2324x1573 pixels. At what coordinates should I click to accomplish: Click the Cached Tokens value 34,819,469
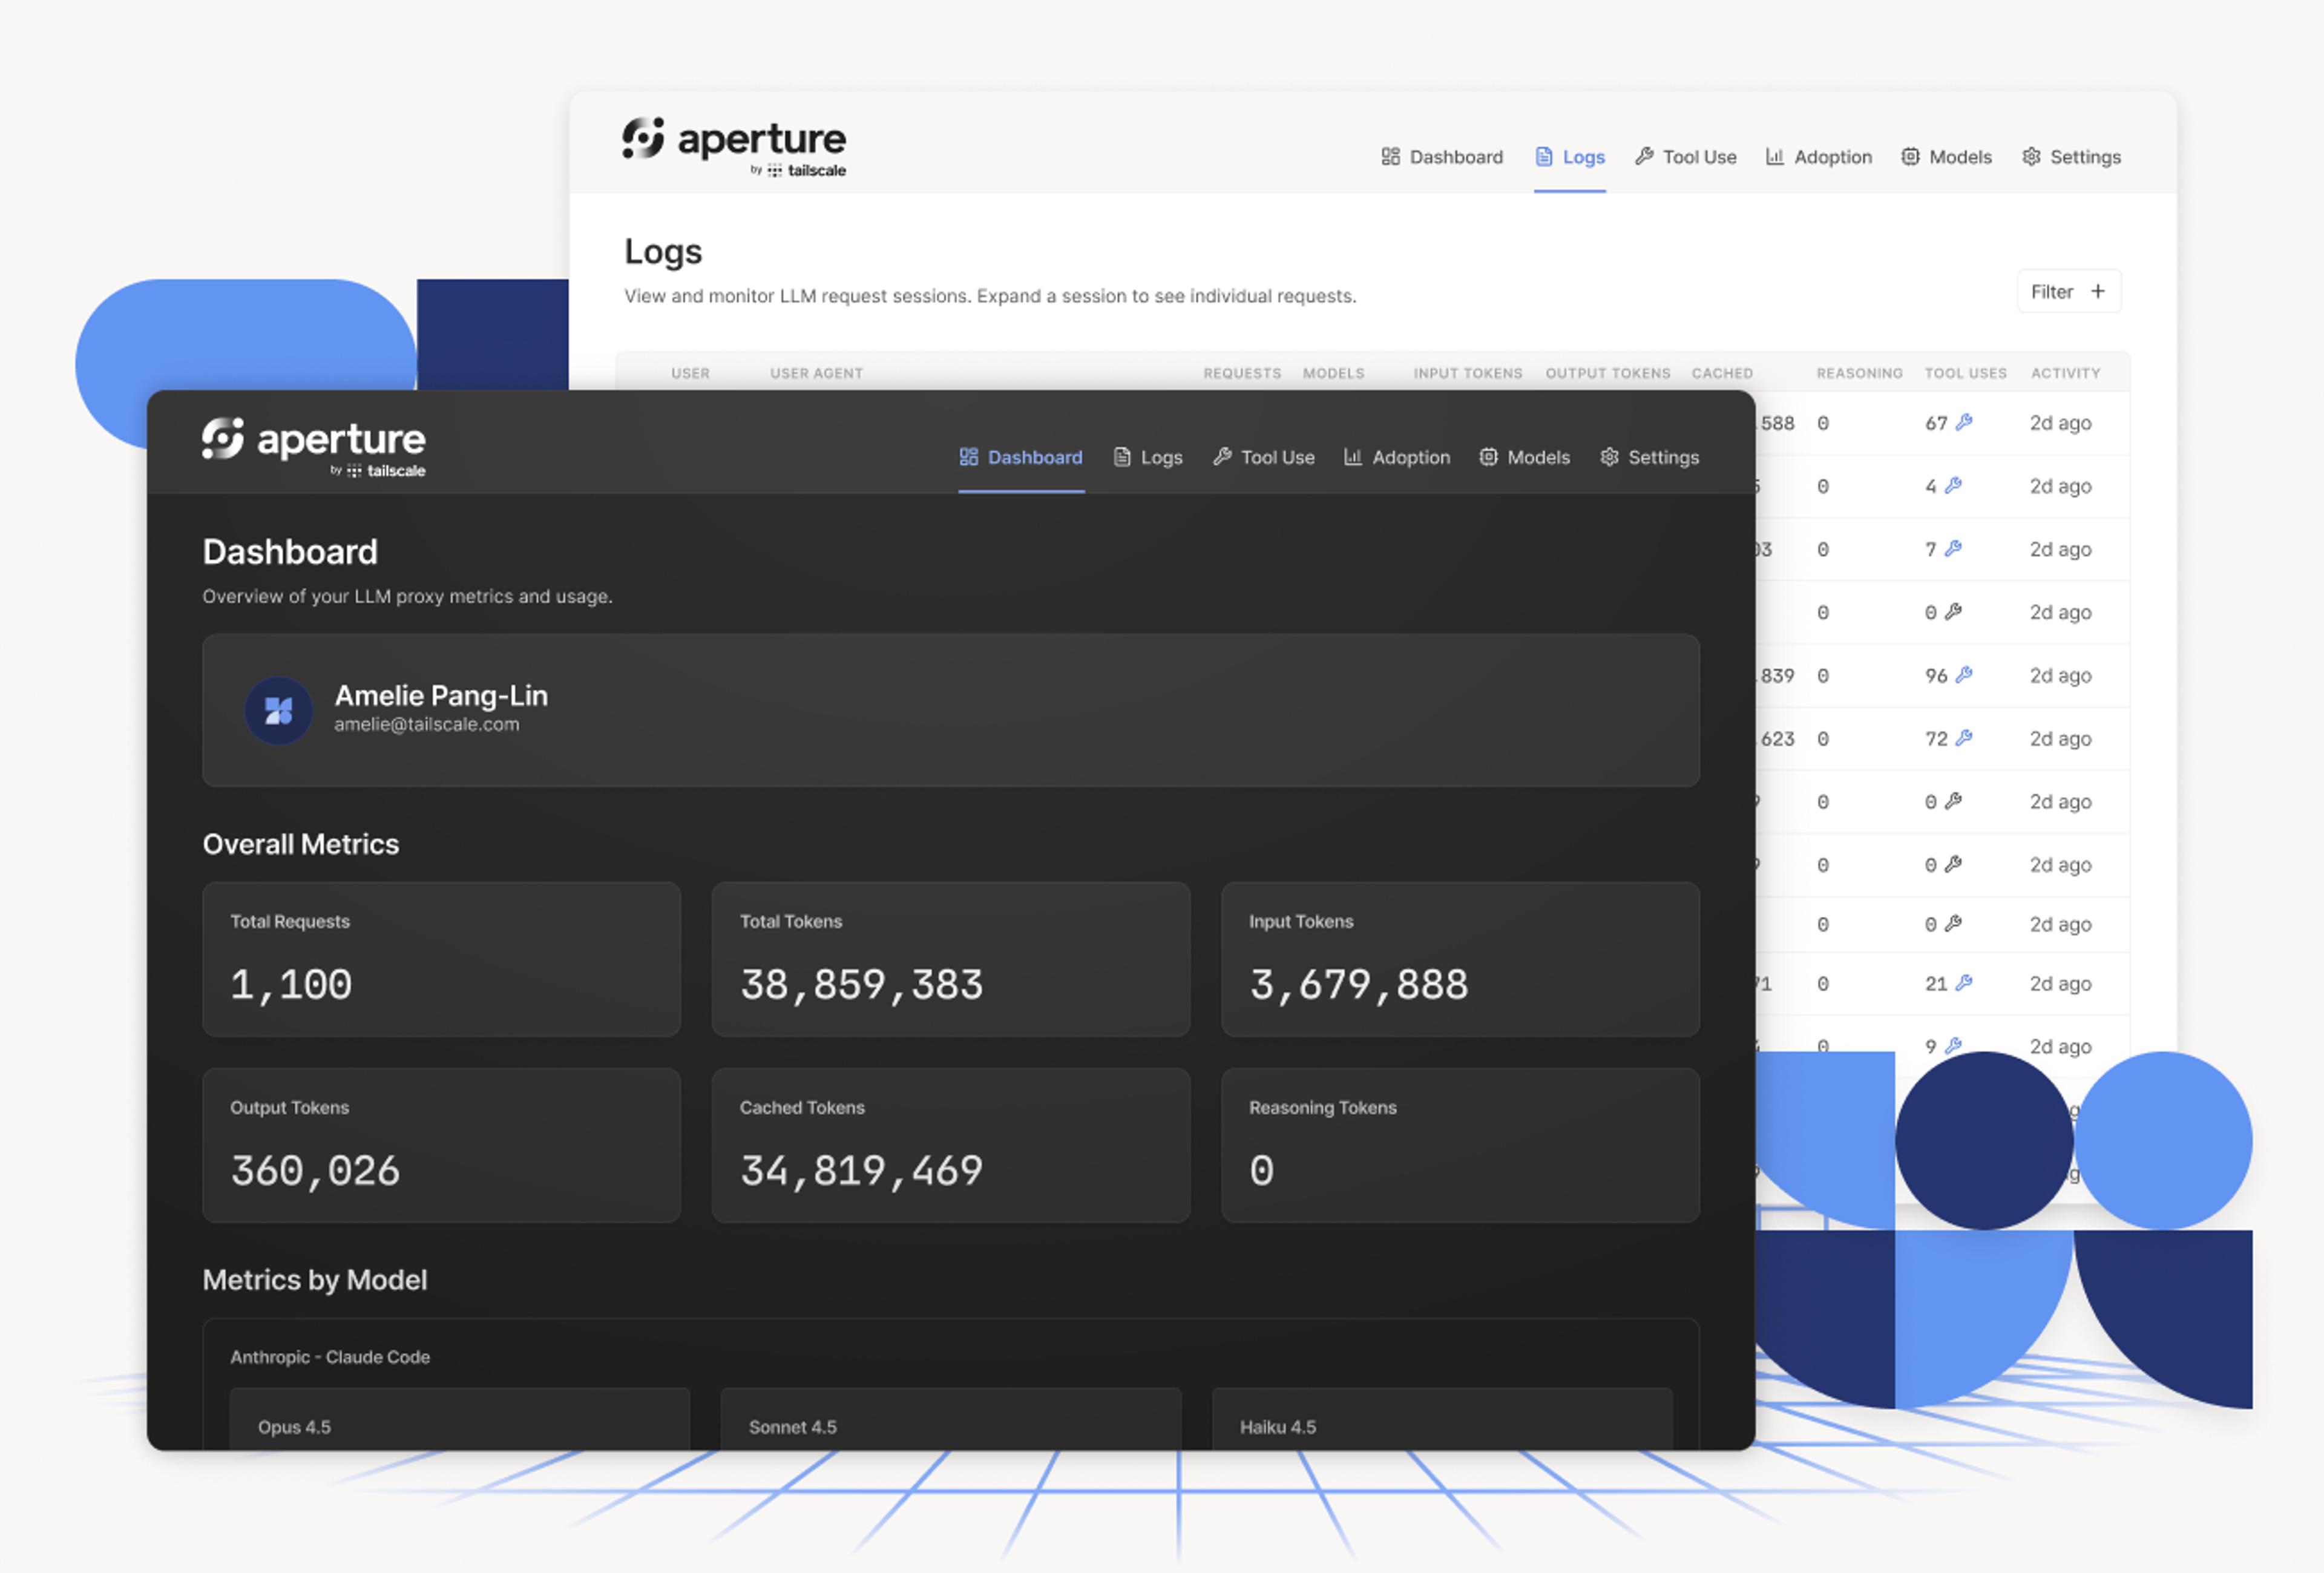(862, 1171)
